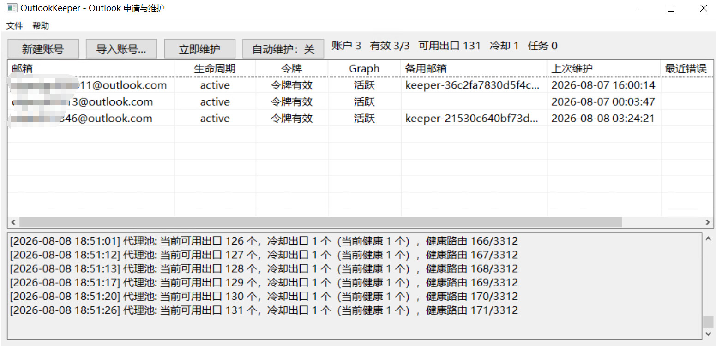
Task: Click the log panel's up scroll arrow
Action: coord(708,239)
